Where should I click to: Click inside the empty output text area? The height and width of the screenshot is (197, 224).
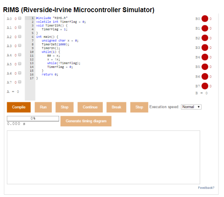pos(103,157)
